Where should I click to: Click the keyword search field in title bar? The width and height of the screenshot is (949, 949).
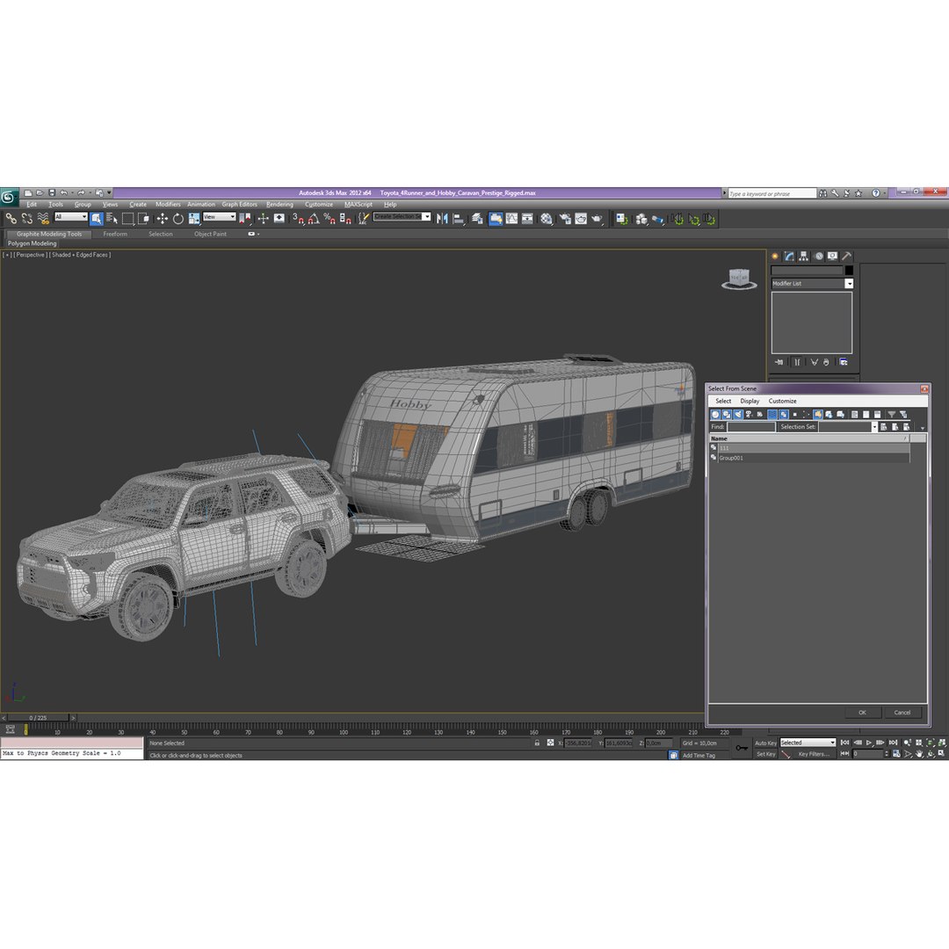click(772, 193)
